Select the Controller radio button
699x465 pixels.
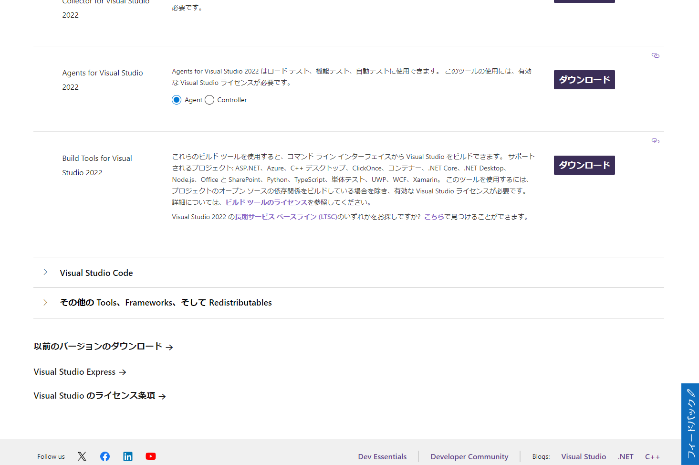209,100
